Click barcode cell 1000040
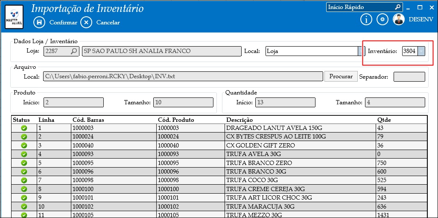 tap(114, 145)
